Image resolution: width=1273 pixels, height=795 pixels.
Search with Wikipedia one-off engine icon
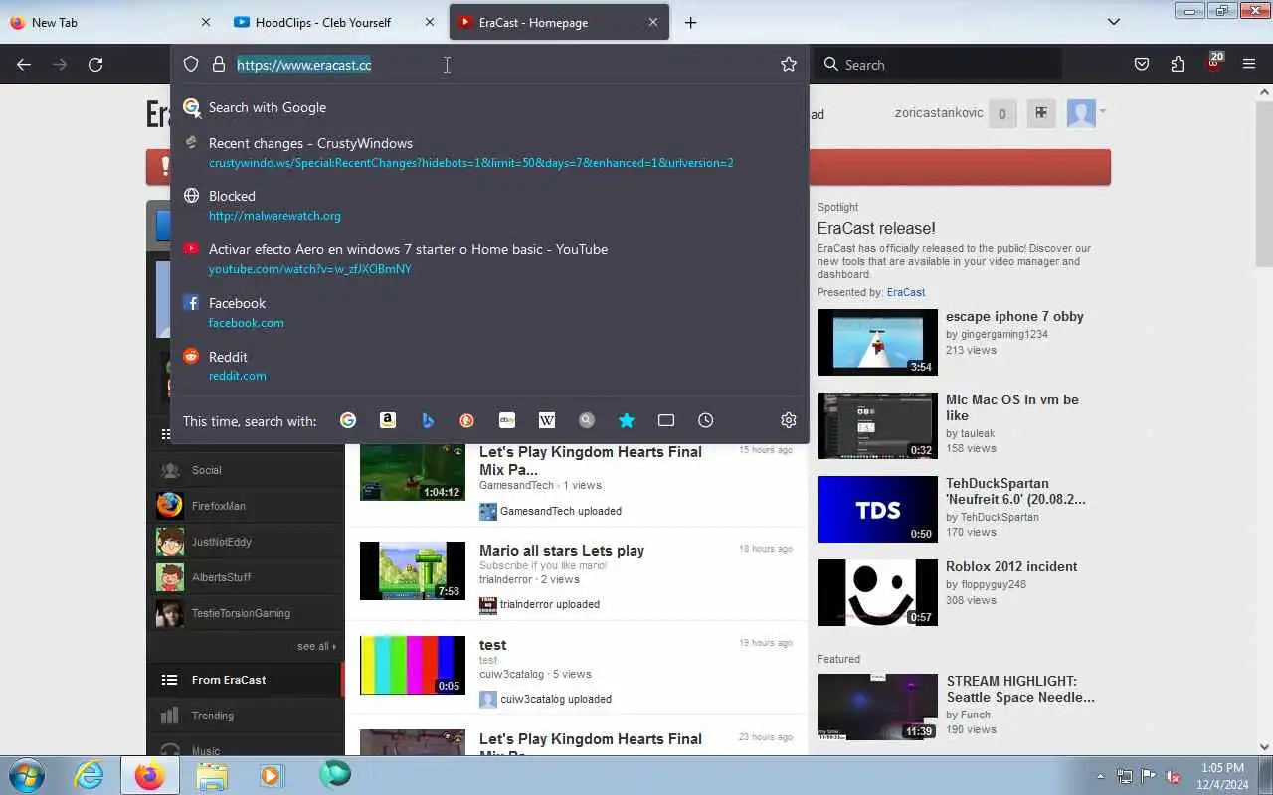pyautogui.click(x=547, y=420)
